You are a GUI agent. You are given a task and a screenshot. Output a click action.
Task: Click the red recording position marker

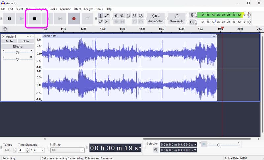pyautogui.click(x=222, y=28)
